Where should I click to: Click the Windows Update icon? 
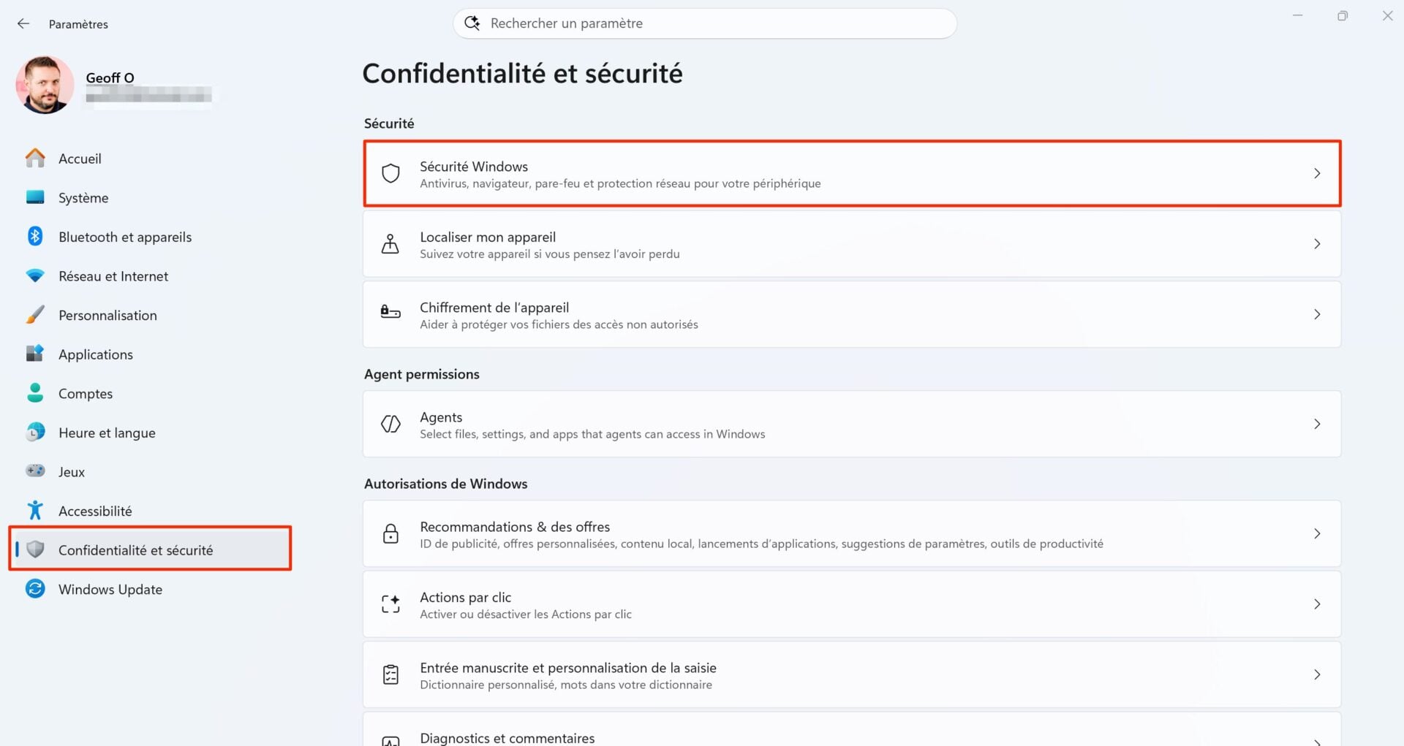click(x=35, y=588)
